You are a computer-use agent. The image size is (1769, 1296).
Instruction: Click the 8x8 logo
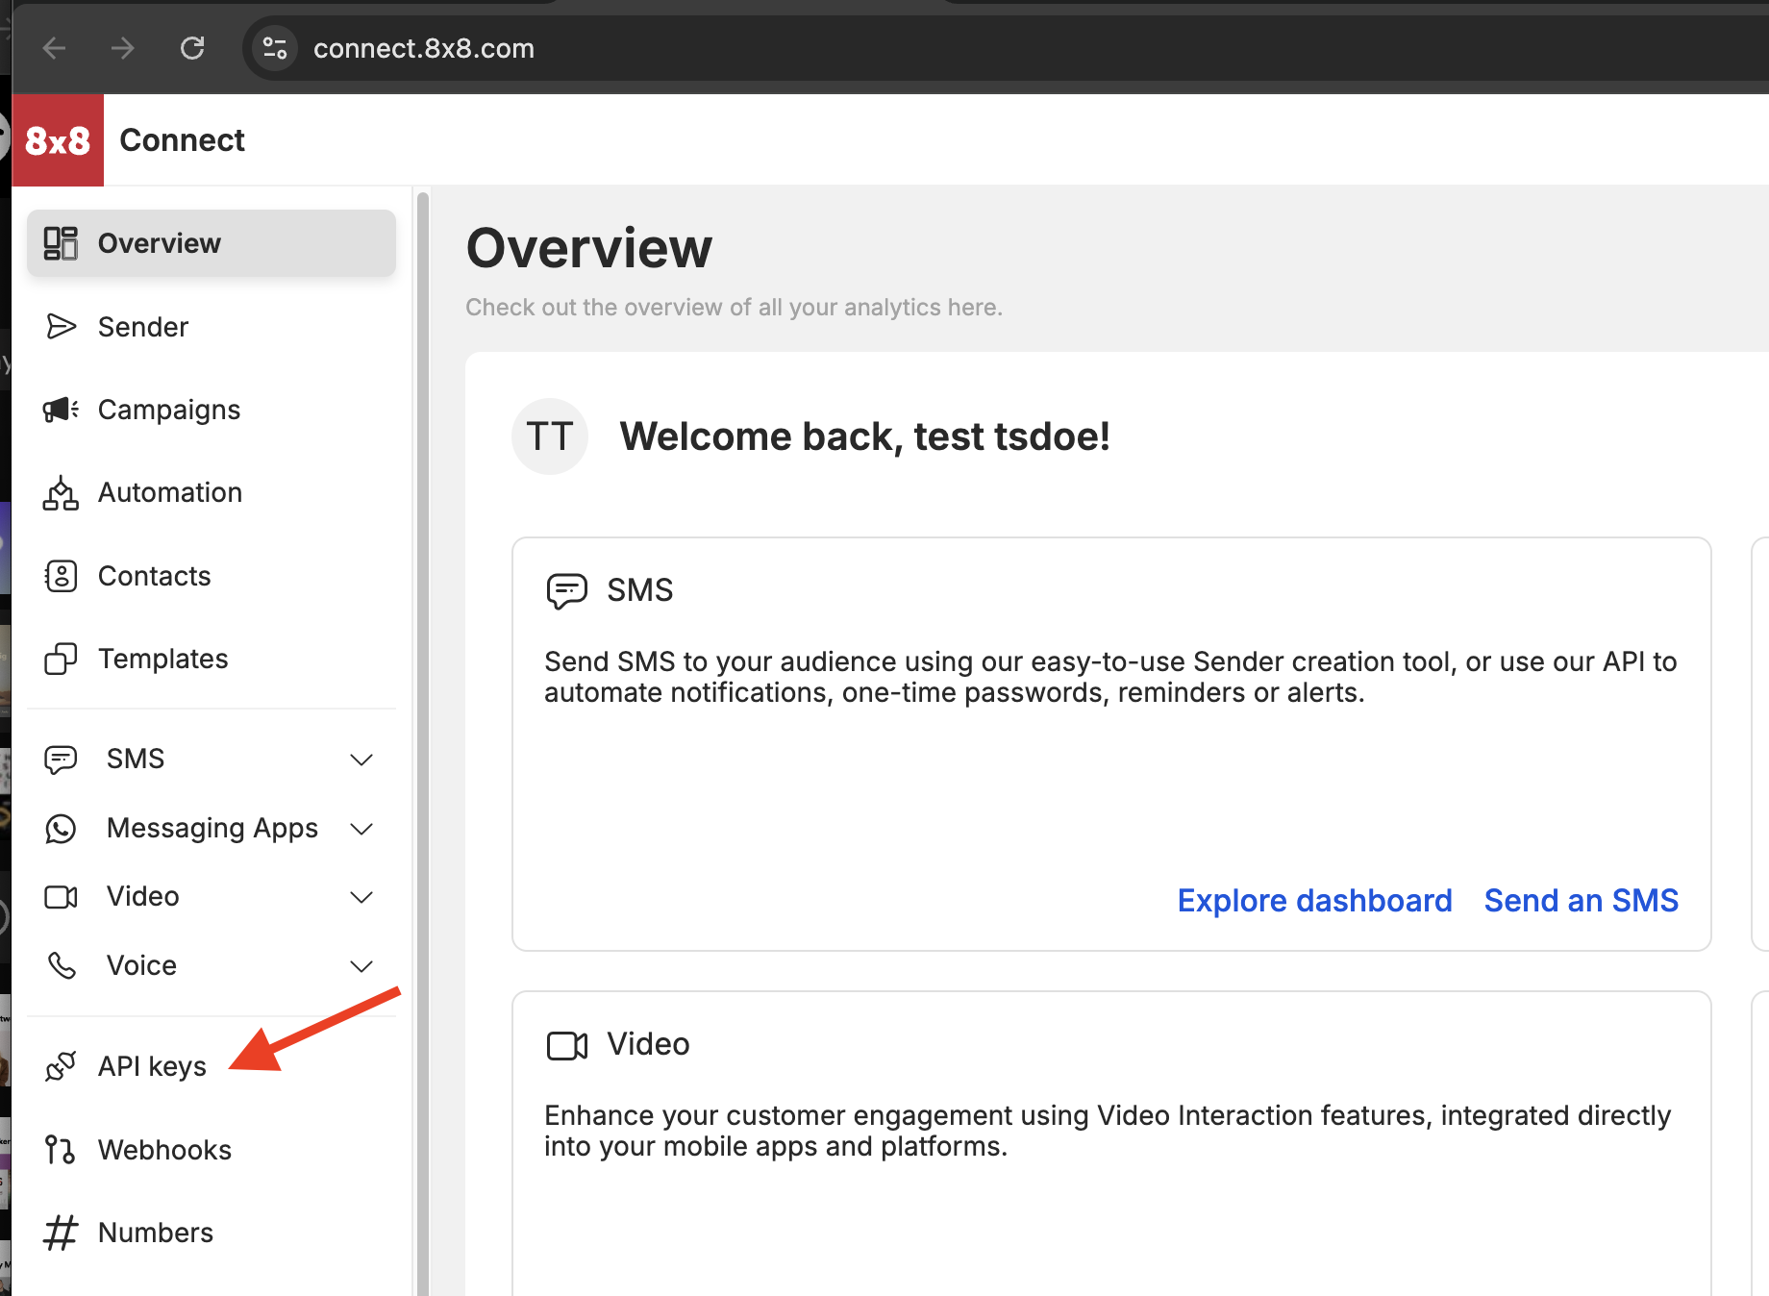[58, 140]
